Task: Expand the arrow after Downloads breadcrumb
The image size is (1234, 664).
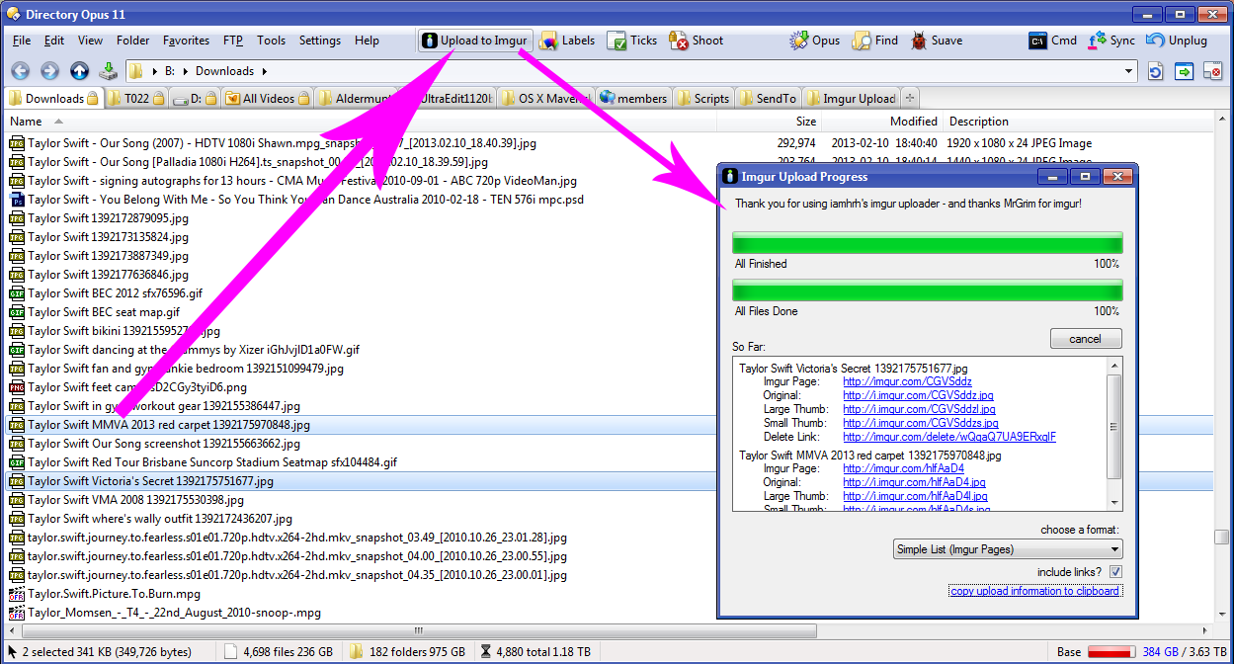Action: 264,71
